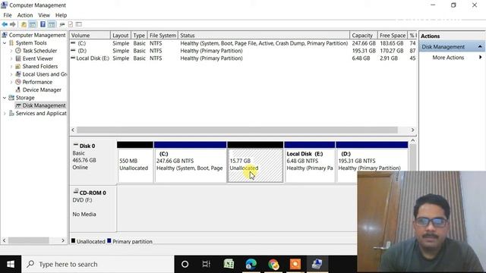Sort by the File System column header
486x273 pixels.
click(x=163, y=36)
